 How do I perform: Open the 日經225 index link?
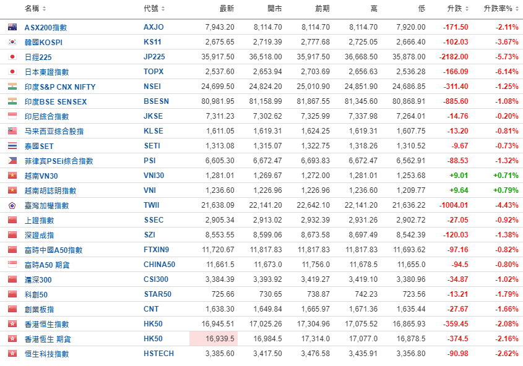(38, 57)
